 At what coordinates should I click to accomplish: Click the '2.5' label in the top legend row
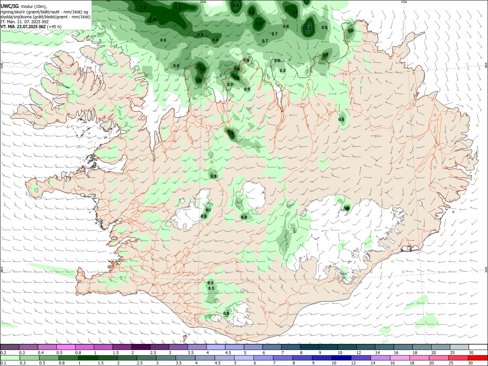point(153,353)
